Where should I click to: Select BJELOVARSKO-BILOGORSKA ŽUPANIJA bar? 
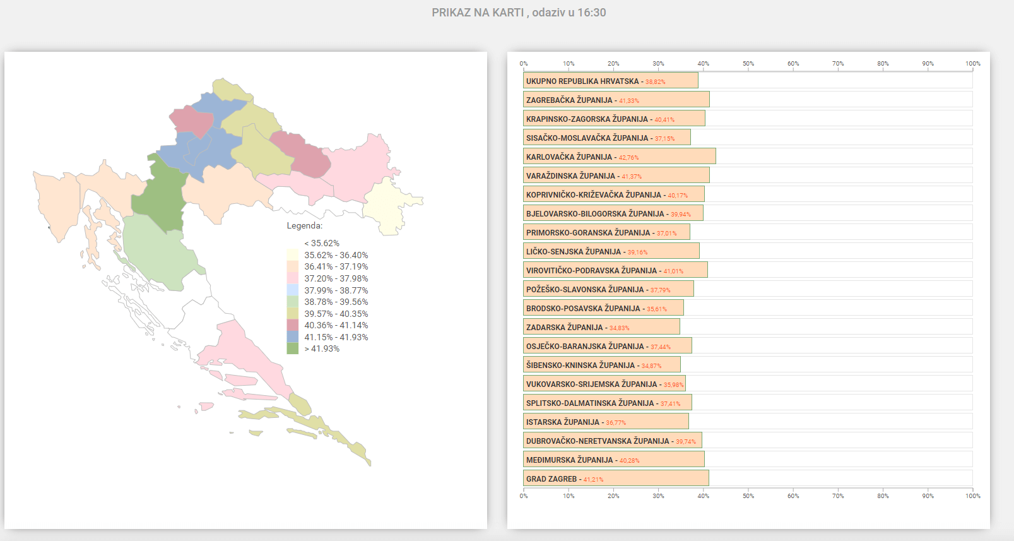pos(613,213)
